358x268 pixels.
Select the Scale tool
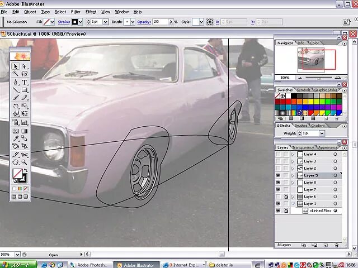(25, 106)
